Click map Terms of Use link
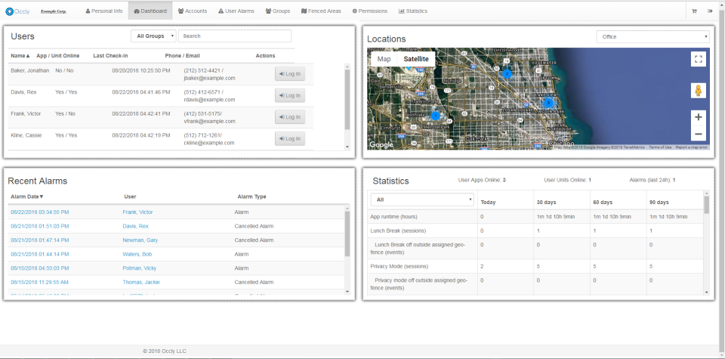Image resolution: width=725 pixels, height=359 pixels. [x=660, y=147]
